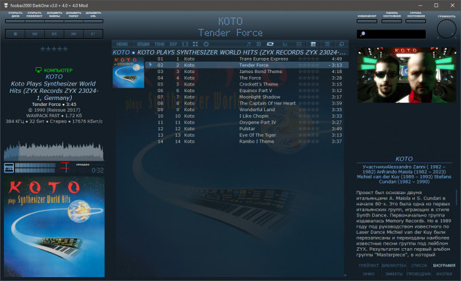
Task: Click the five-star rating in left panel
Action: (x=54, y=49)
